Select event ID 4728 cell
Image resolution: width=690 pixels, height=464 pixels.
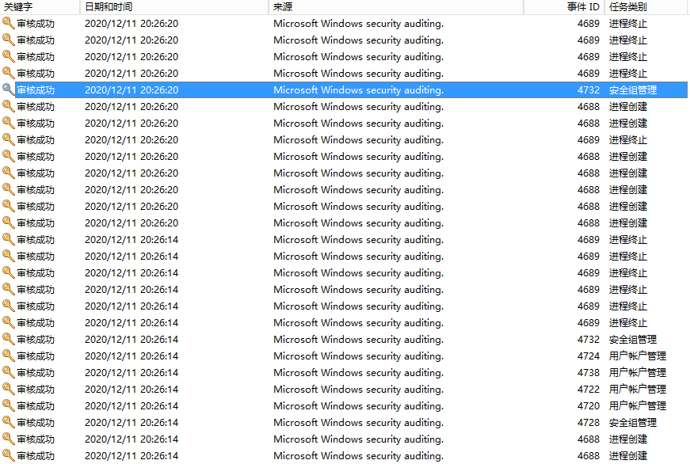click(x=589, y=423)
